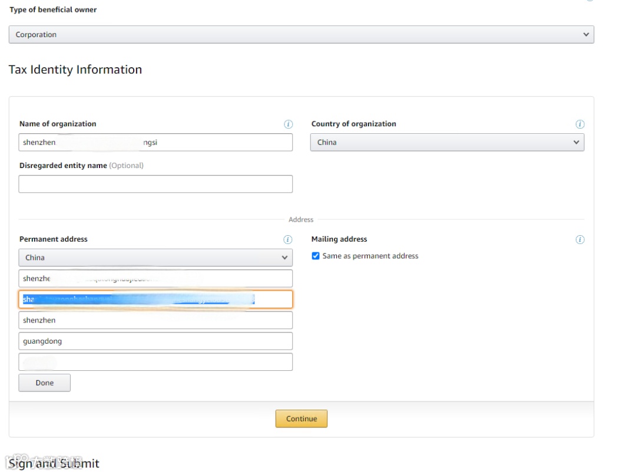Viewport: 636px width, 474px height.
Task: Open the Permanent address info tooltip icon
Action: (x=287, y=239)
